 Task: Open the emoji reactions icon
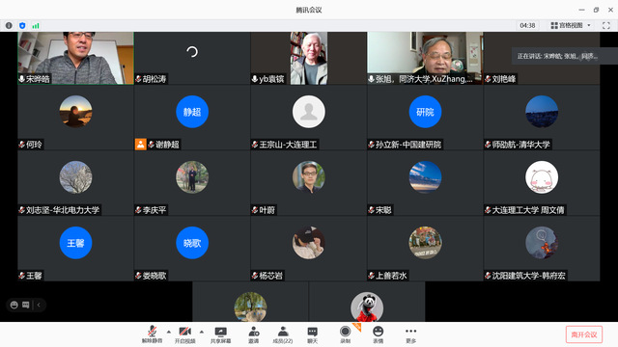pyautogui.click(x=378, y=334)
